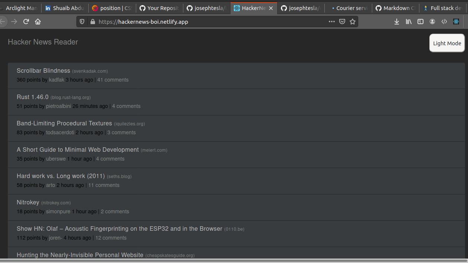
Task: Open A Short Guide to Minimal Web Development
Action: coord(78,149)
